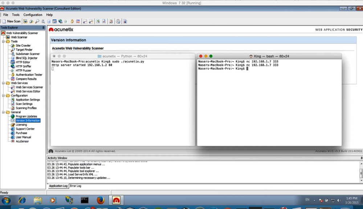Select HTTP Editor in the tree
Image resolution: width=363 pixels, height=209 pixels.
(23, 62)
